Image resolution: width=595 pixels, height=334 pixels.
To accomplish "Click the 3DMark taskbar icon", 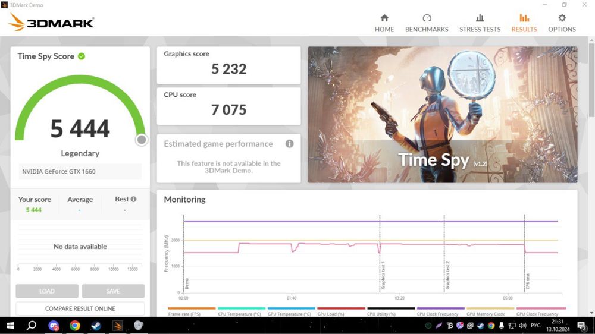I will (x=117, y=325).
